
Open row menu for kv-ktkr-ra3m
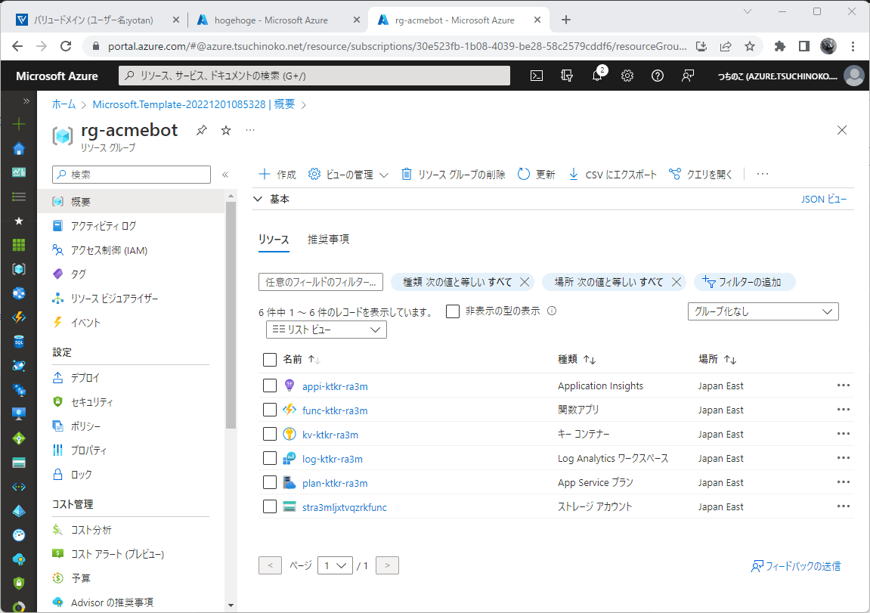[844, 434]
